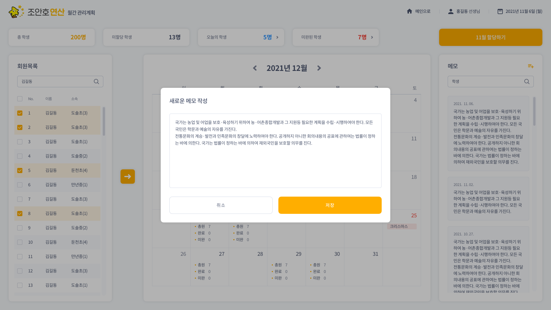Viewport: 551px width, 310px height.
Task: Click the 저장 button in memo dialog
Action: pyautogui.click(x=330, y=205)
